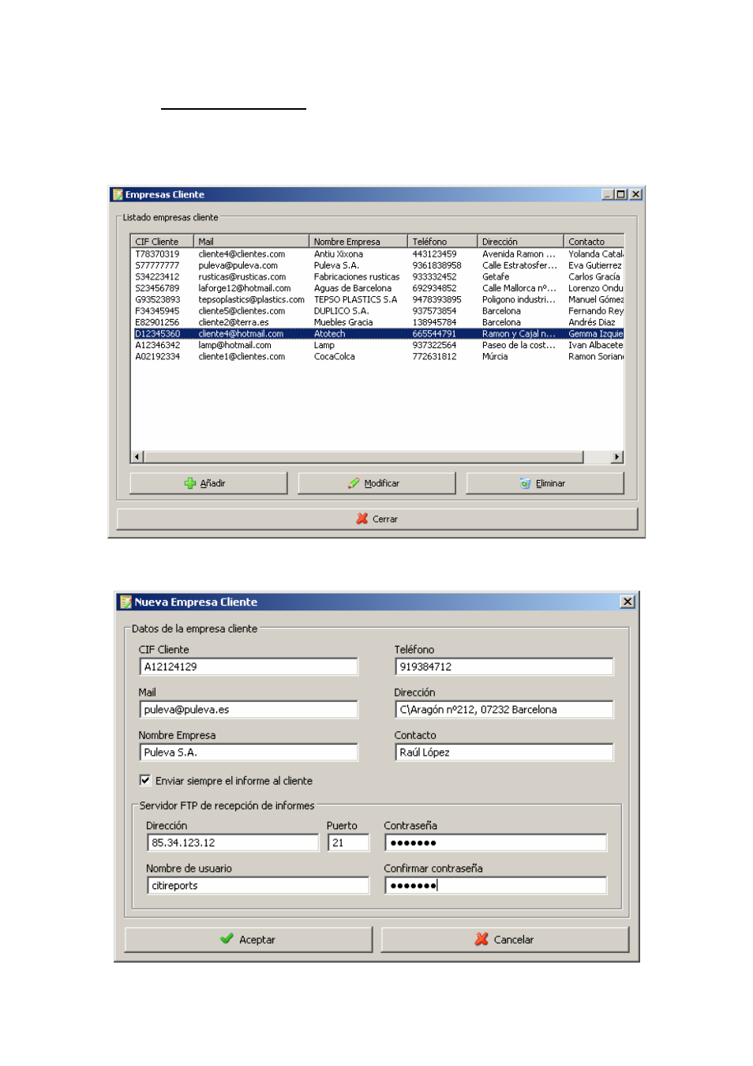The width and height of the screenshot is (753, 1066).
Task: Maximize the Empresas Cliente window
Action: (x=621, y=194)
